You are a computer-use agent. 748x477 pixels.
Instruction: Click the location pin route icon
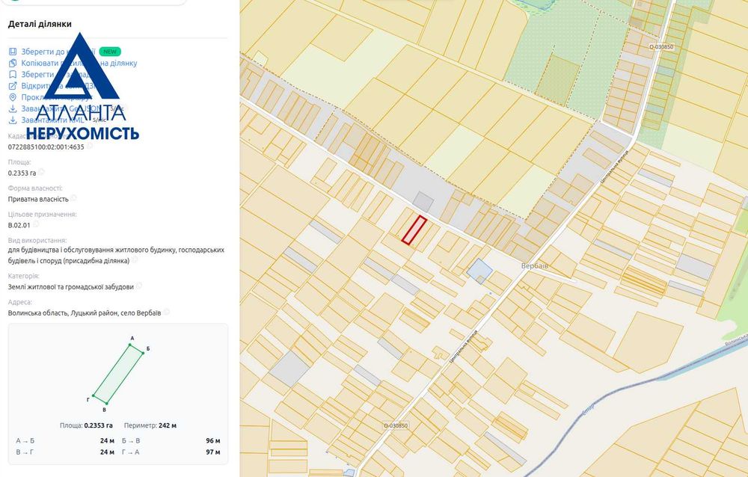tap(13, 97)
